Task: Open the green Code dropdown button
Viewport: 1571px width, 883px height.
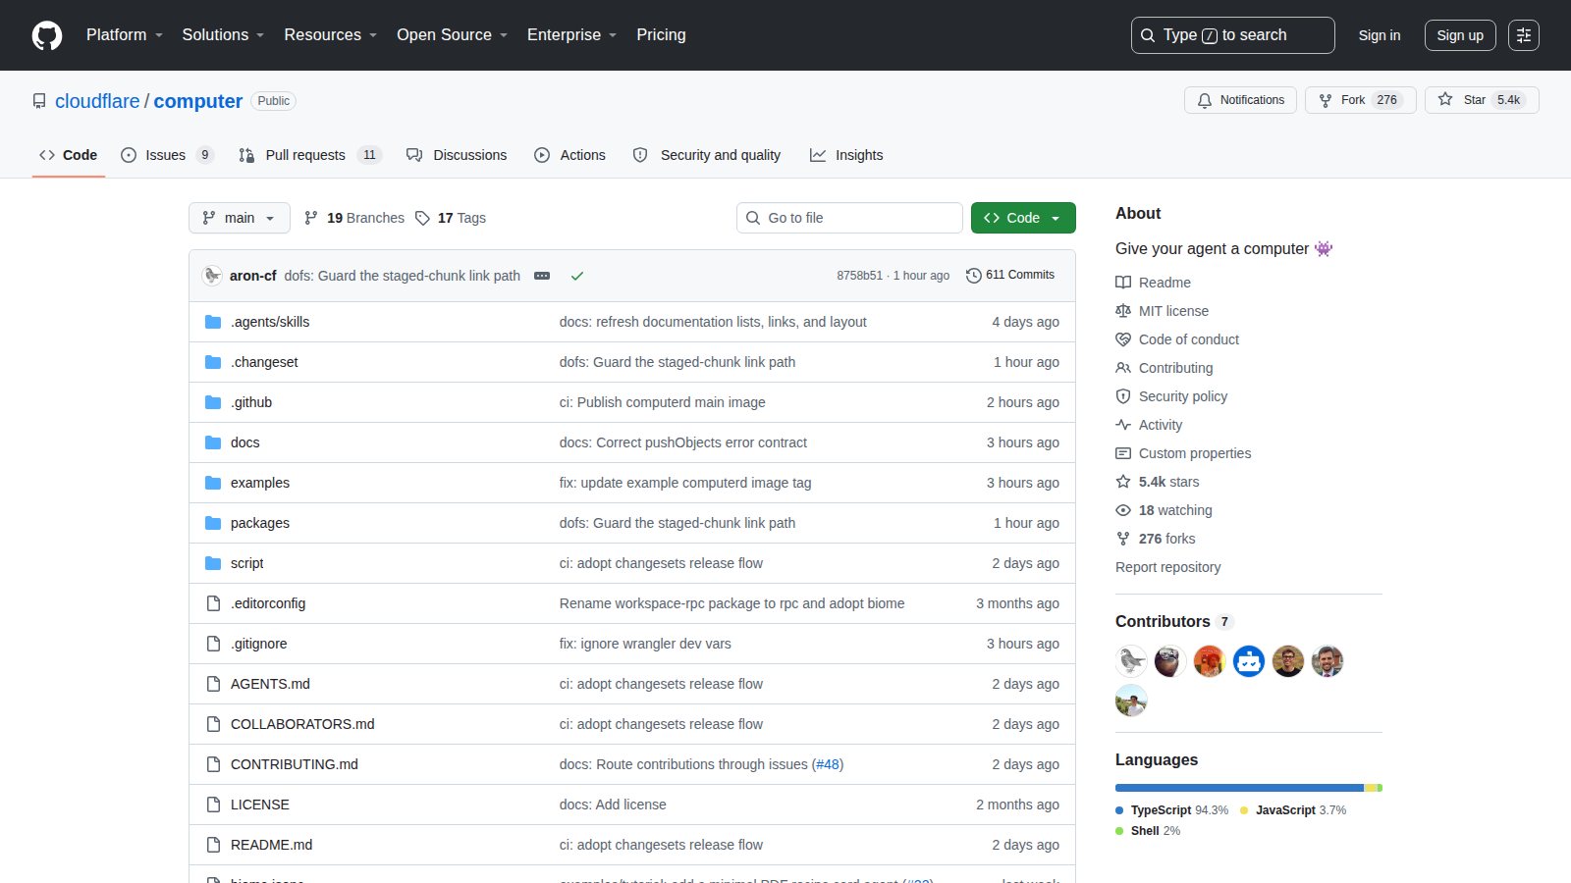Action: pyautogui.click(x=1023, y=218)
